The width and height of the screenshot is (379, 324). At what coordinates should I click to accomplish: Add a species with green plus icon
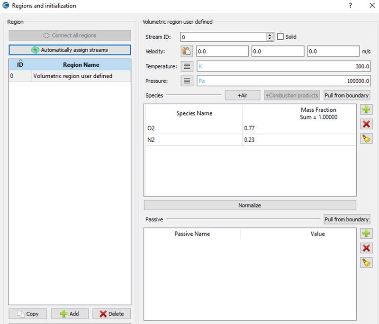click(366, 110)
